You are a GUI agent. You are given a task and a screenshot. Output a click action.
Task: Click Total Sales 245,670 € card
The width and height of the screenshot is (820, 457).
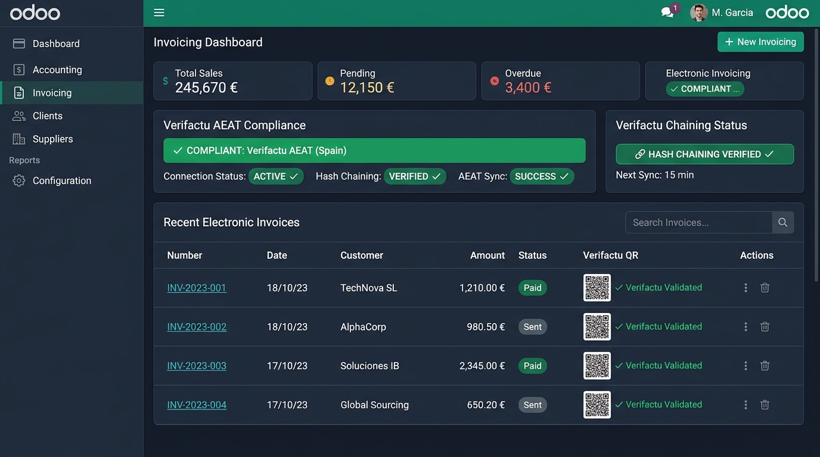pyautogui.click(x=233, y=81)
